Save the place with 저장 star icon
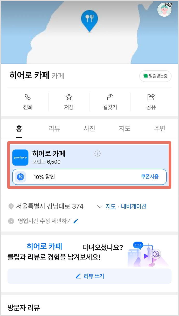 [x=69, y=101]
